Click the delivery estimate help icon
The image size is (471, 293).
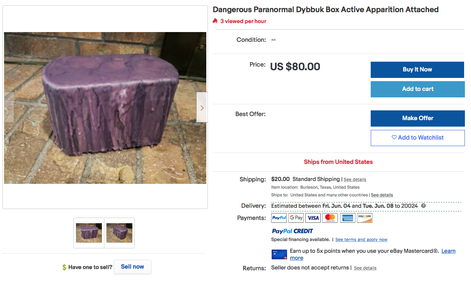(423, 206)
